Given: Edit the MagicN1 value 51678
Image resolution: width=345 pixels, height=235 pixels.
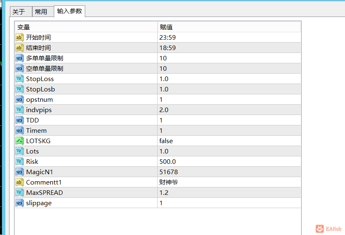Looking at the screenshot, I should 169,172.
